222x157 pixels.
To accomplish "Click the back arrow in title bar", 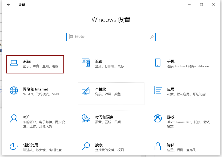I will [9, 5].
